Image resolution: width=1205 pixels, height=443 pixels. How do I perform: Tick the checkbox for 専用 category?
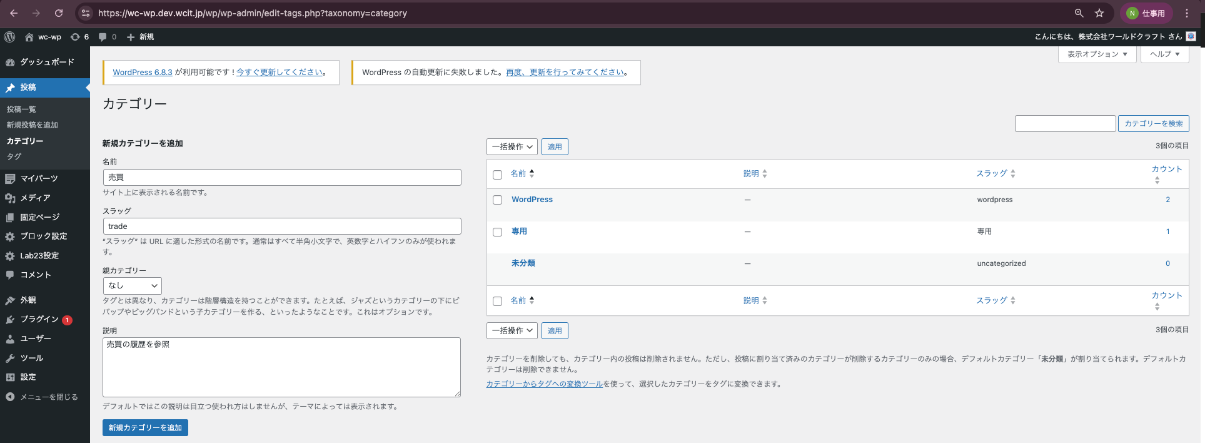coord(498,232)
